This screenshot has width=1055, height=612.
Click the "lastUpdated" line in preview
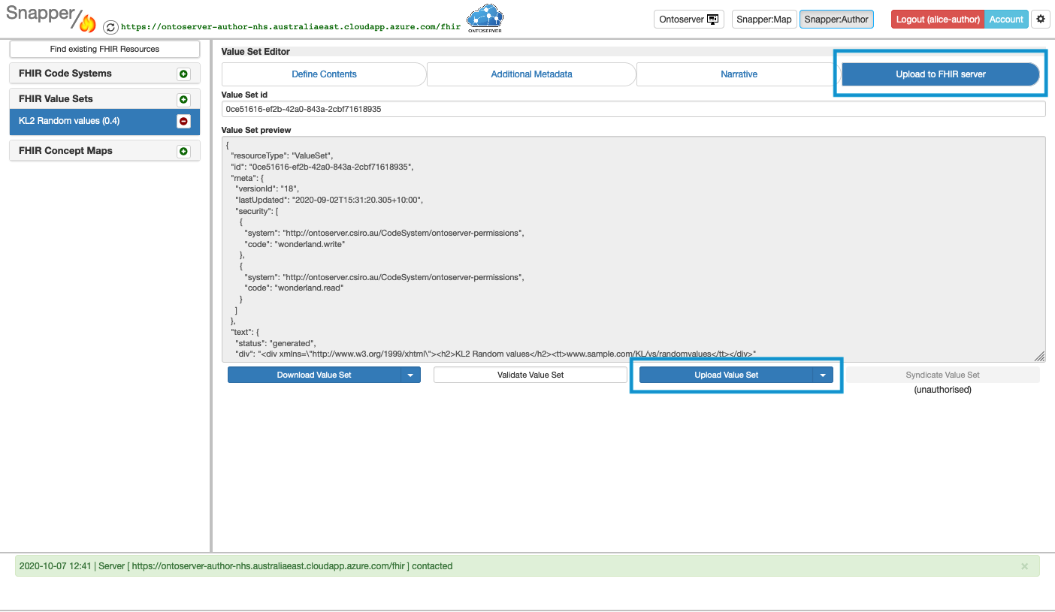329,200
